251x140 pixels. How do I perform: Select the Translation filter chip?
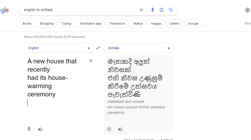pyautogui.click(x=117, y=24)
